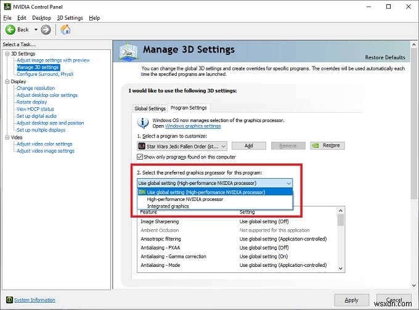The image size is (419, 310).
Task: Click the Apply button
Action: coord(351,300)
